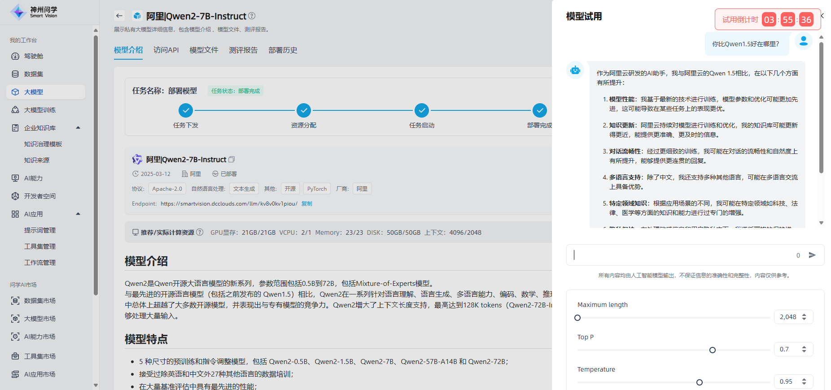831x390 pixels.
Task: Copy model name using the copy icon
Action: [x=232, y=159]
